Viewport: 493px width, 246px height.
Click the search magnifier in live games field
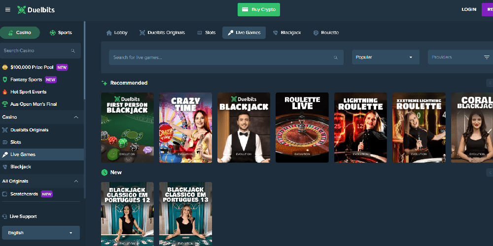[x=336, y=58]
